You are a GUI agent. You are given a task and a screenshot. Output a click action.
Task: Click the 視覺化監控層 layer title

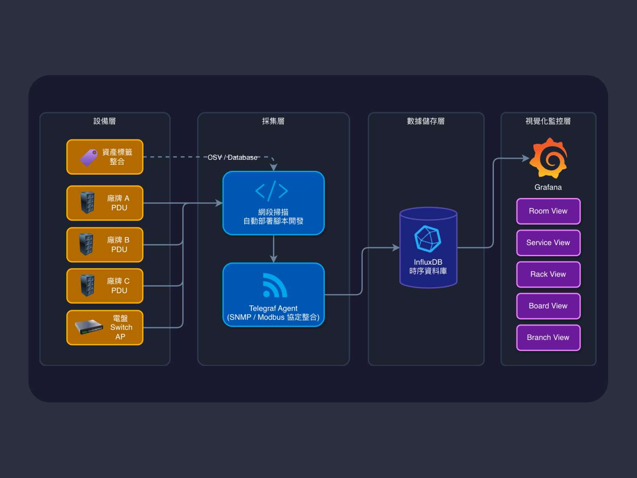[548, 121]
